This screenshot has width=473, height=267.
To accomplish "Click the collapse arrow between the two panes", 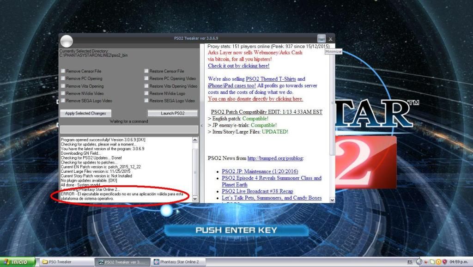I will pos(202,126).
